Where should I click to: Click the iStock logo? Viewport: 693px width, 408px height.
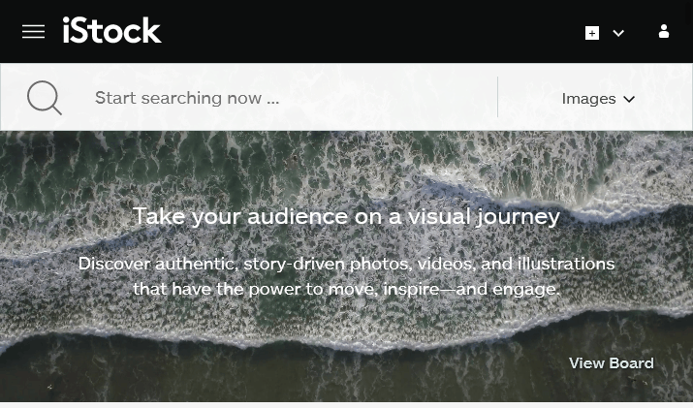[x=111, y=30]
